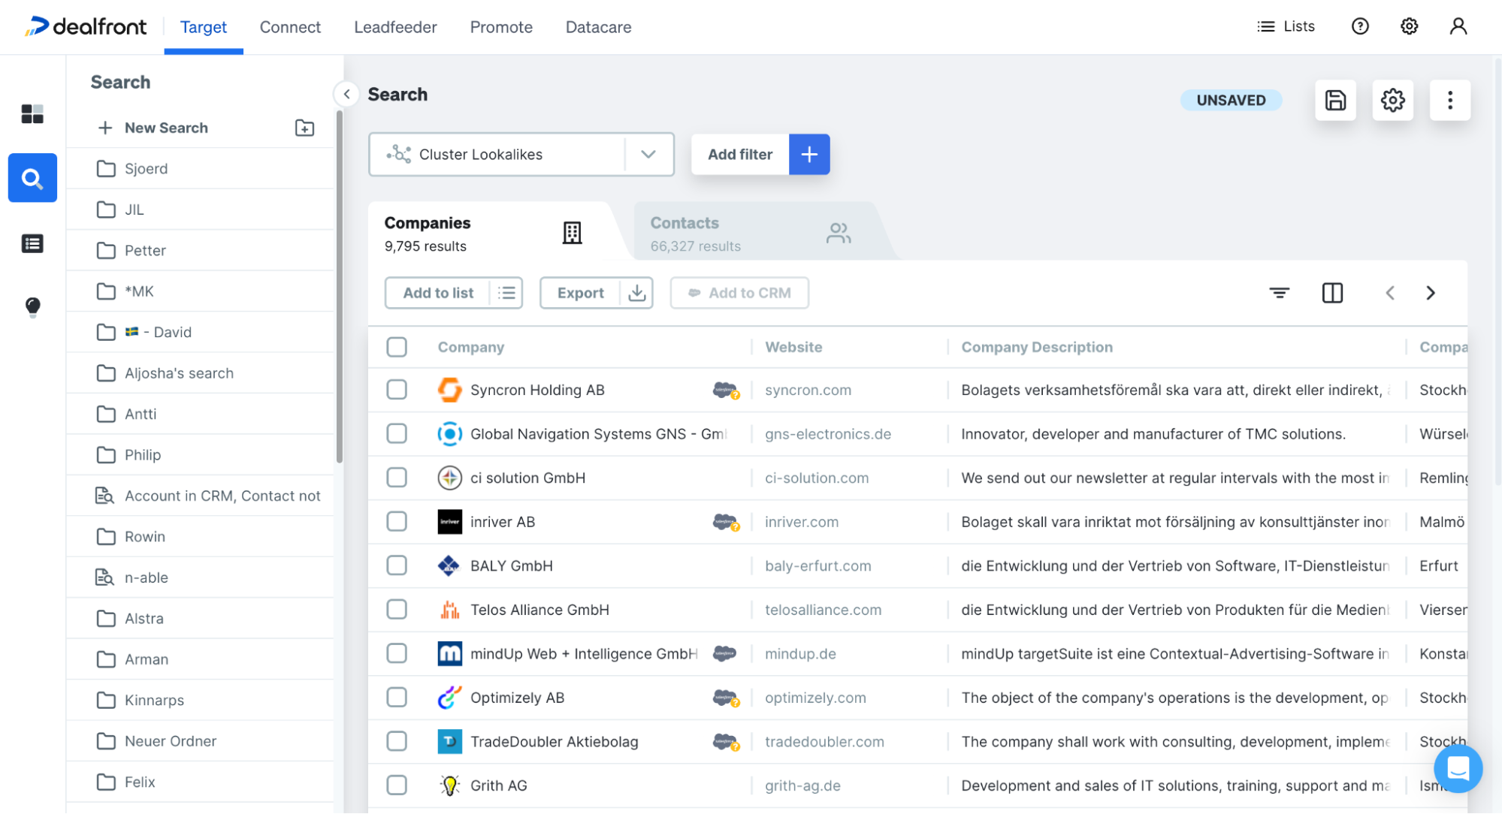Click the filter icon above the results table

coord(1280,293)
